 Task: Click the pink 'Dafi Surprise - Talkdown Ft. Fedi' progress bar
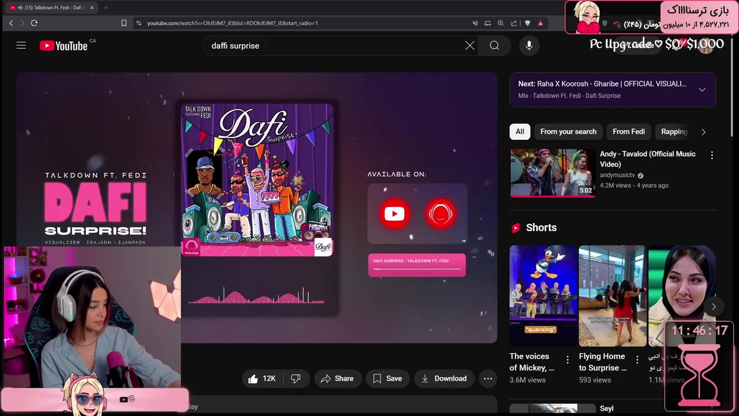[417, 265]
